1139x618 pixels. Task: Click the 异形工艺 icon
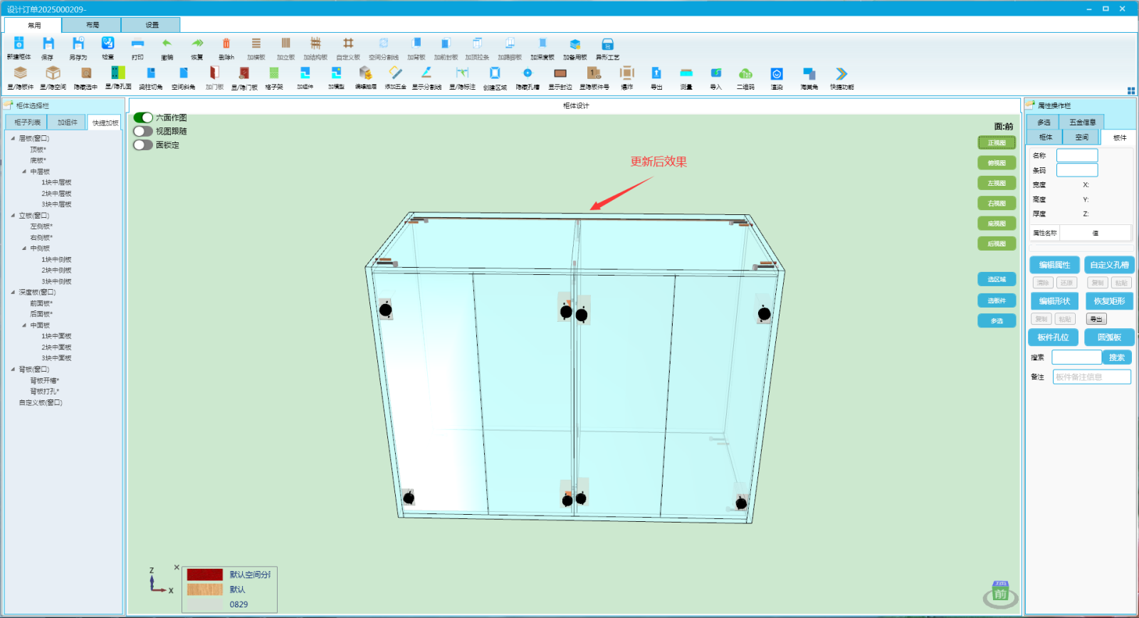click(607, 44)
